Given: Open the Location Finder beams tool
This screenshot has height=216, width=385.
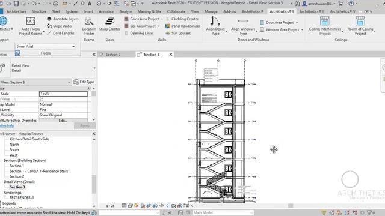Looking at the screenshot, I should pyautogui.click(x=89, y=26).
